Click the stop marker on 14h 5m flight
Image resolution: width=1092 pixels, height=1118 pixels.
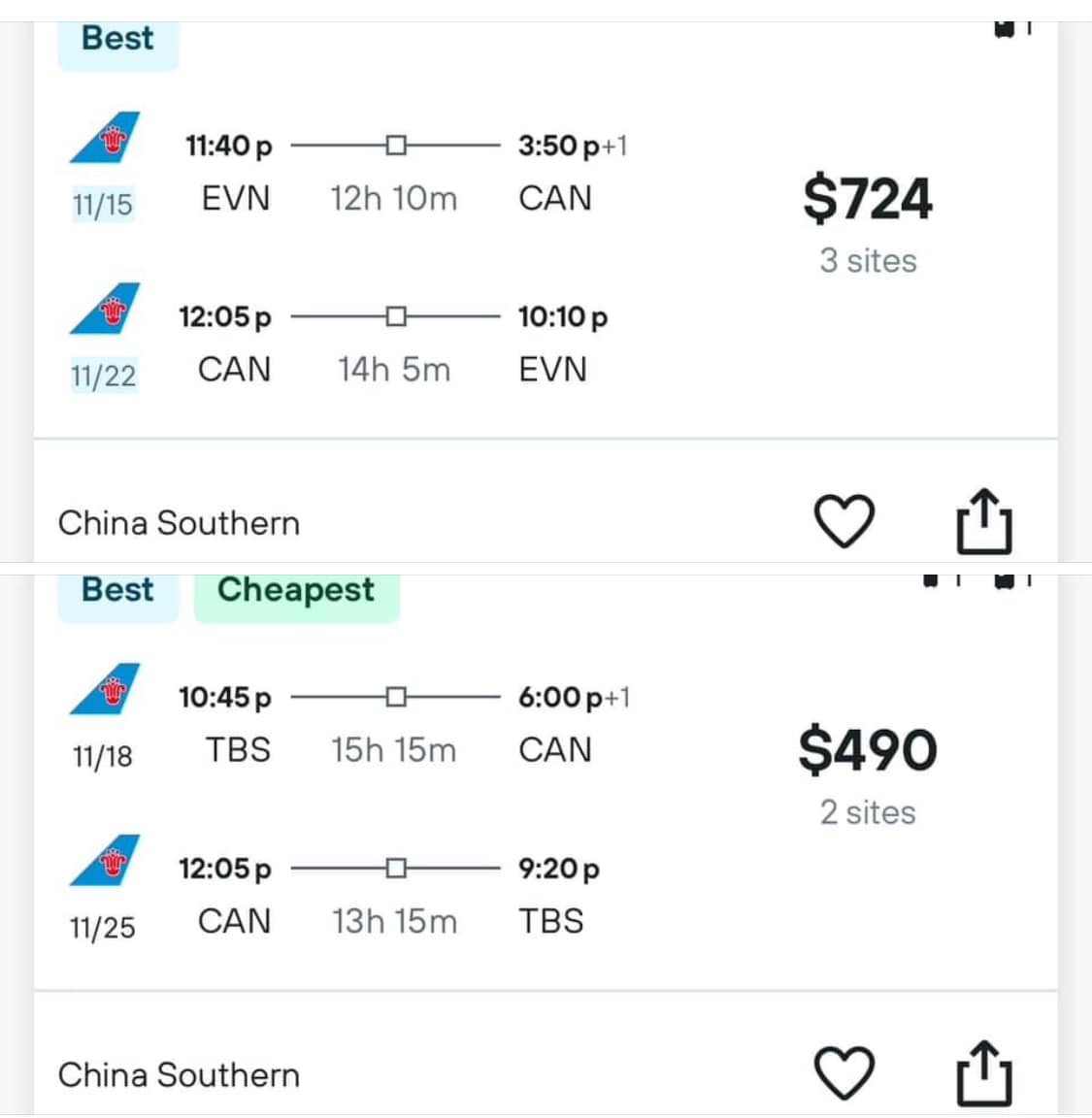(x=396, y=315)
